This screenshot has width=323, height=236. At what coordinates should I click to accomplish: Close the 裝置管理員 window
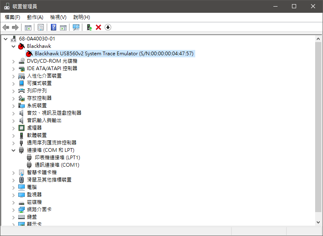point(313,6)
